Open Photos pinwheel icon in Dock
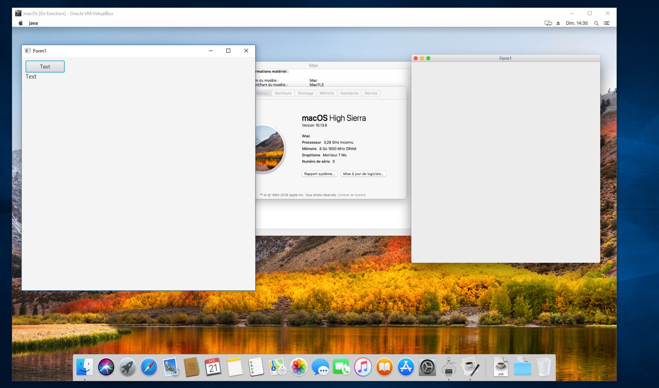Screen dimensions: 659x388 (299, 367)
